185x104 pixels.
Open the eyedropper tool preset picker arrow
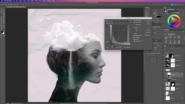tap(6, 5)
